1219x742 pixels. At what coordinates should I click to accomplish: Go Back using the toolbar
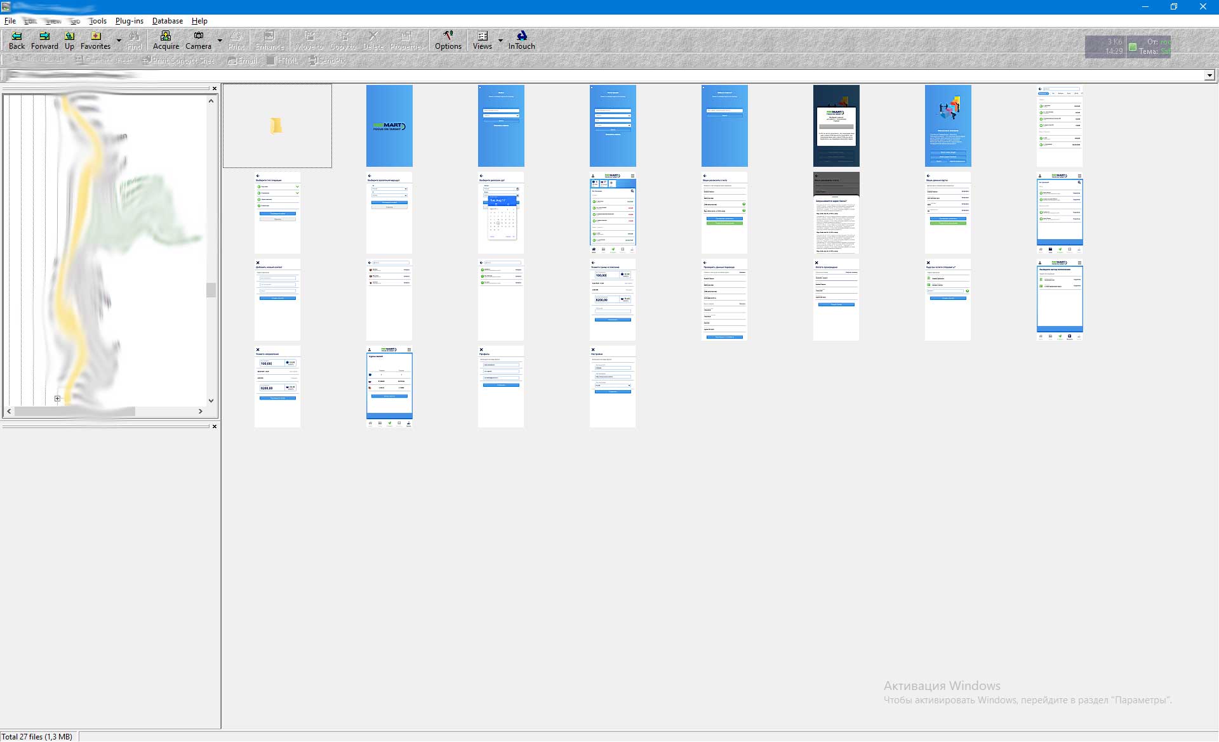point(17,40)
